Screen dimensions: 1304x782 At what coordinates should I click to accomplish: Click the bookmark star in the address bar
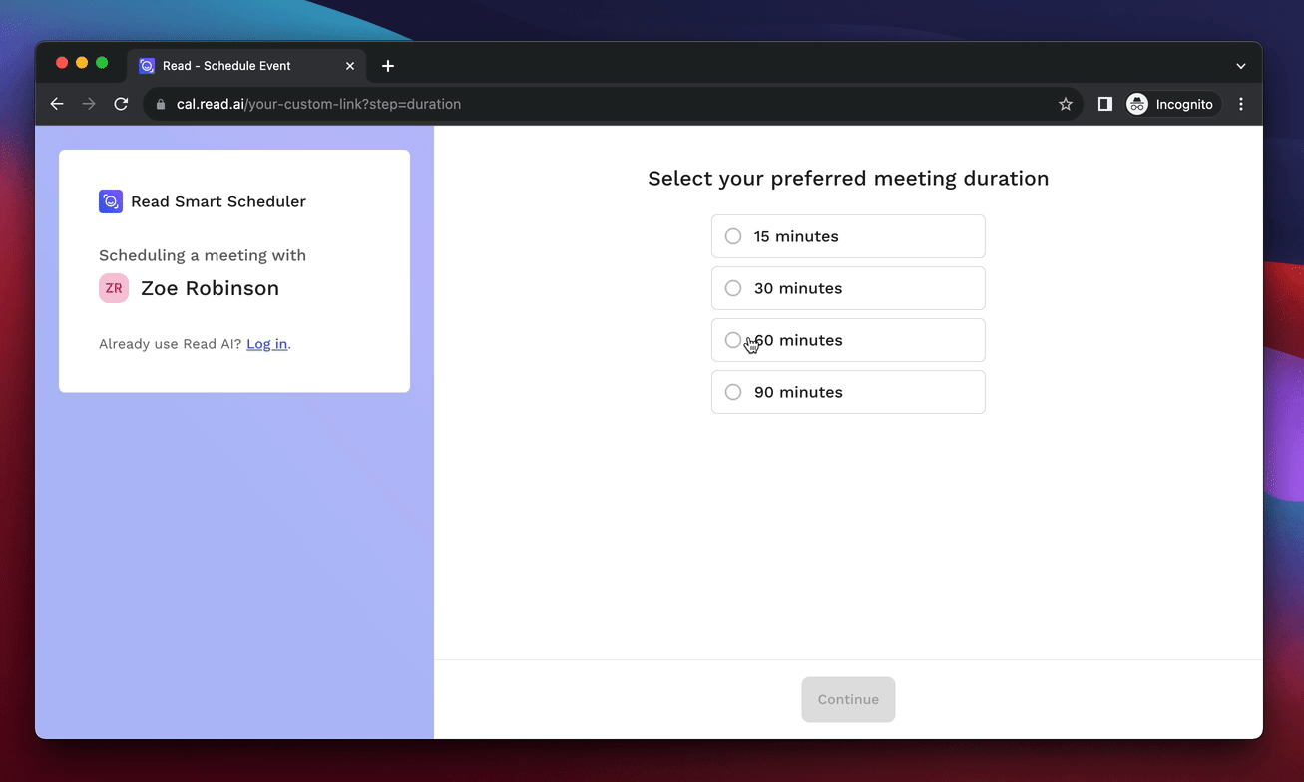click(x=1065, y=104)
